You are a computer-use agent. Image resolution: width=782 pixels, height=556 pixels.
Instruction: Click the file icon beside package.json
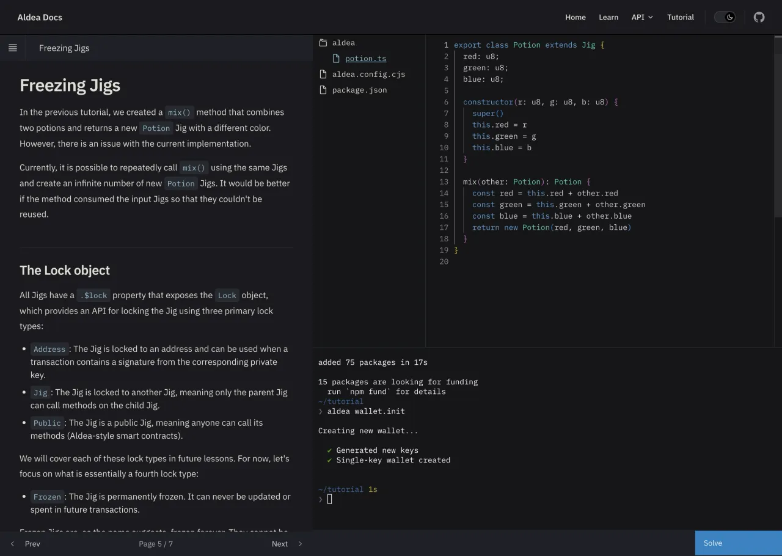click(x=323, y=90)
